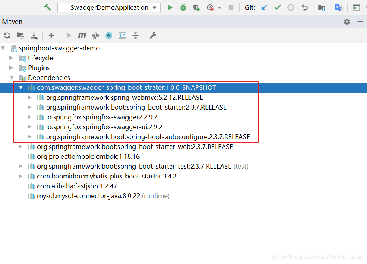This screenshot has height=264, width=367.
Task: Reload all Maven projects
Action: point(7,35)
